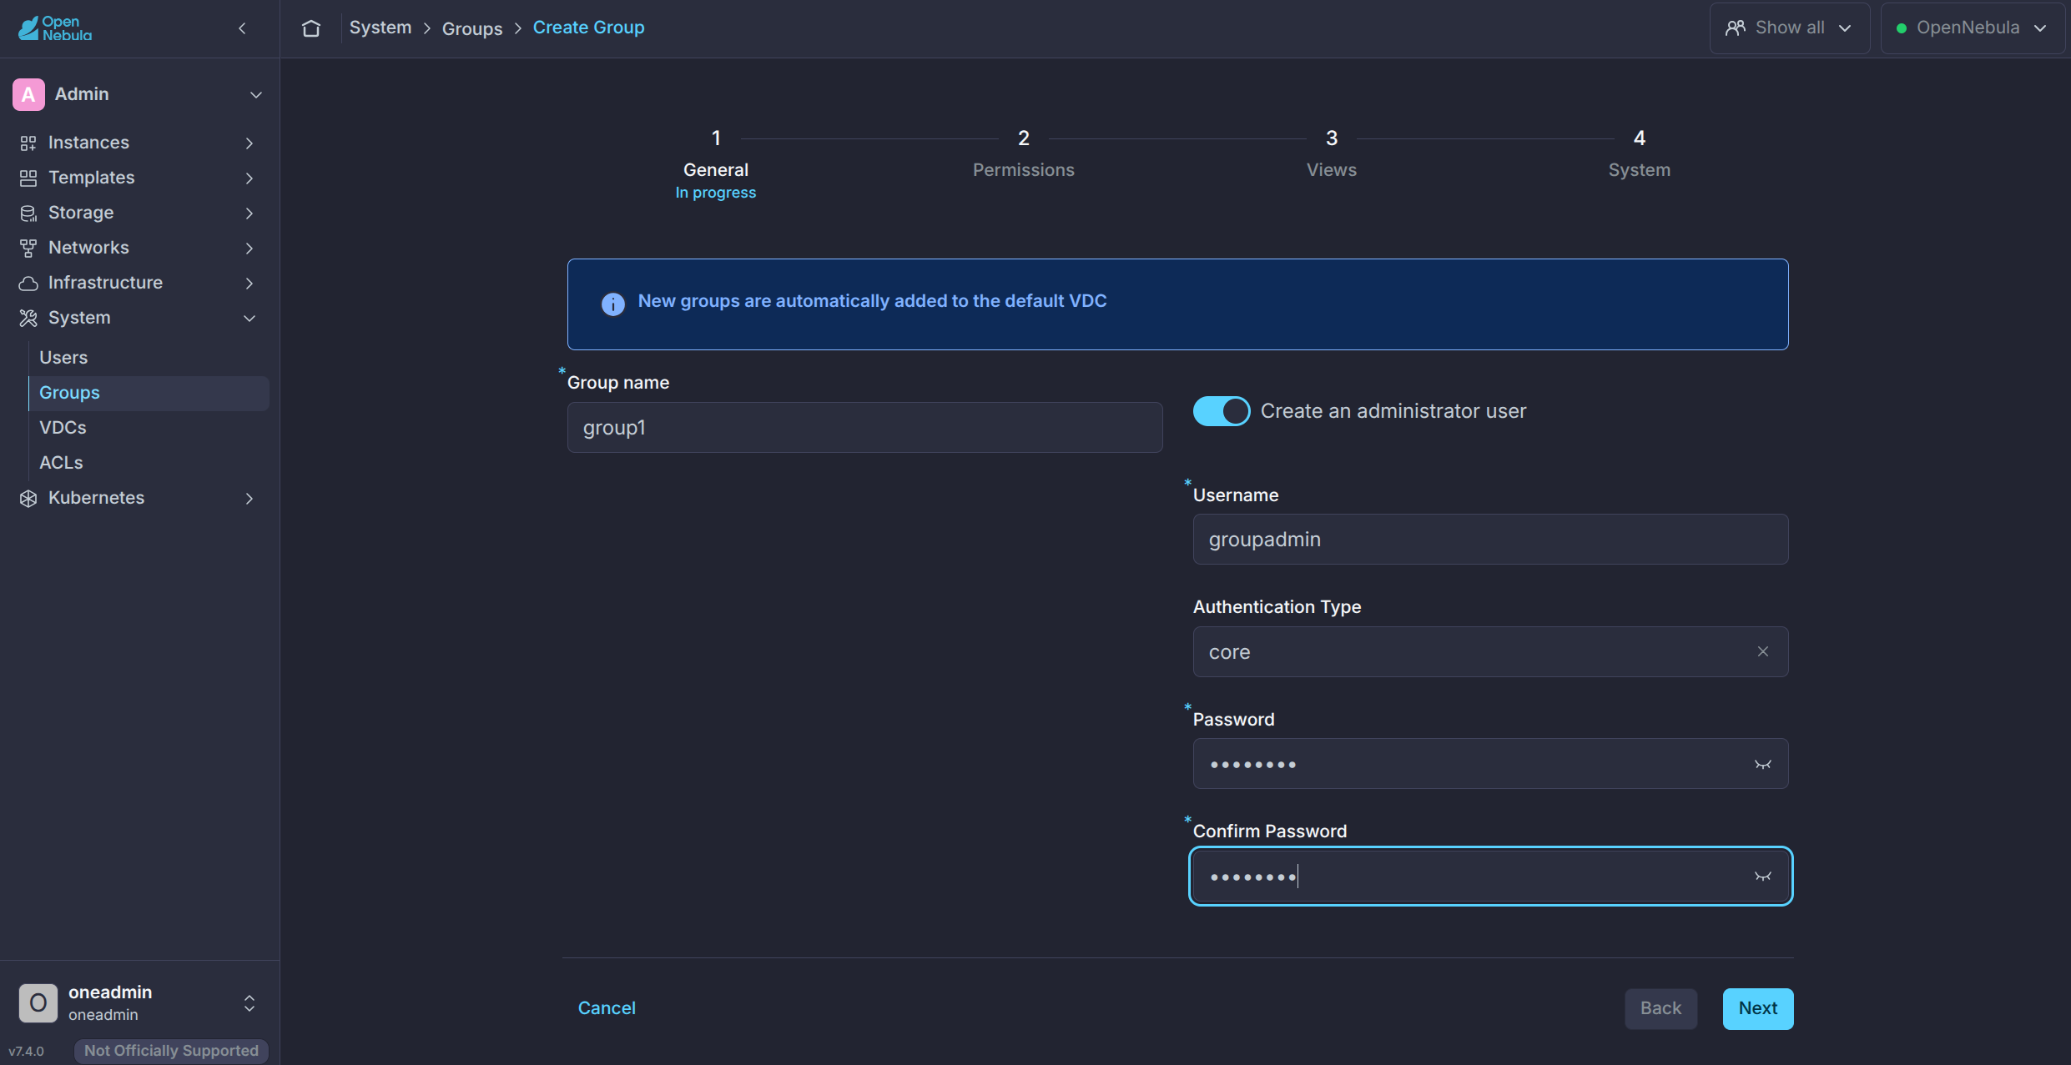Viewport: 2071px width, 1065px height.
Task: Expand the Networks menu chevron
Action: point(249,248)
